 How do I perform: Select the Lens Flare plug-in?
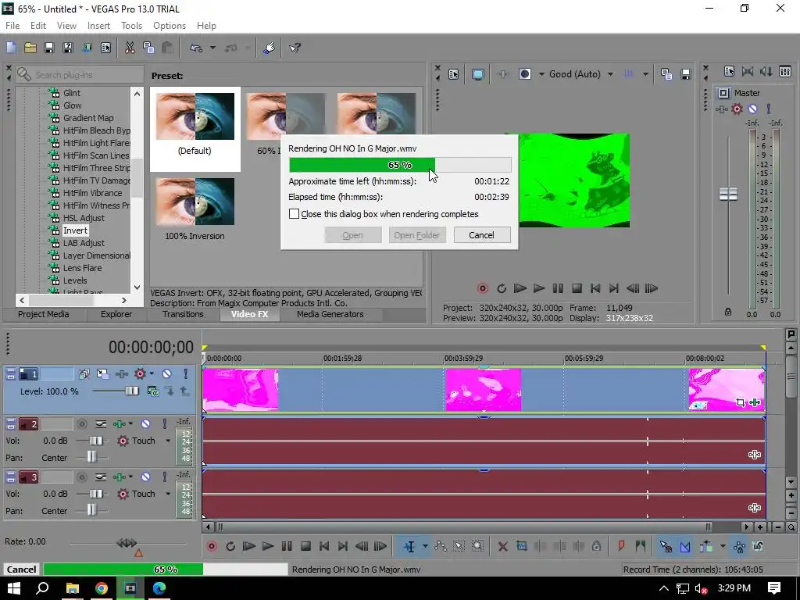coord(82,268)
